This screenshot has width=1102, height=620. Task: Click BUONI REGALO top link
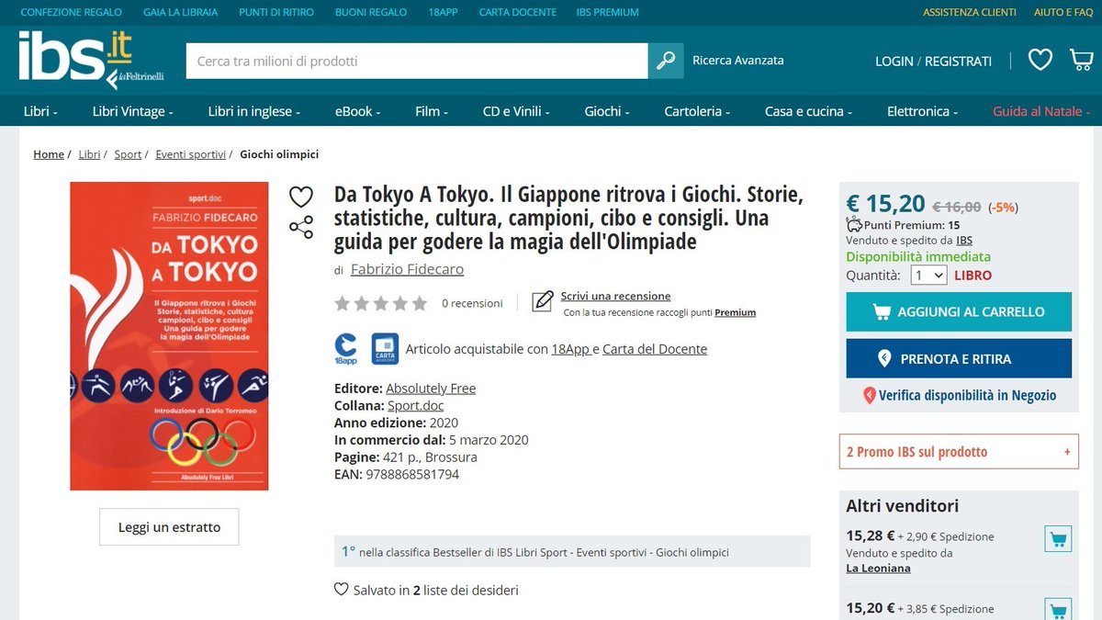(x=371, y=12)
